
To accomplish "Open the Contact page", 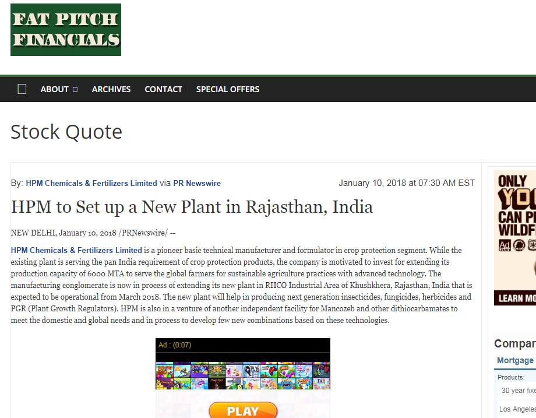I will (163, 89).
